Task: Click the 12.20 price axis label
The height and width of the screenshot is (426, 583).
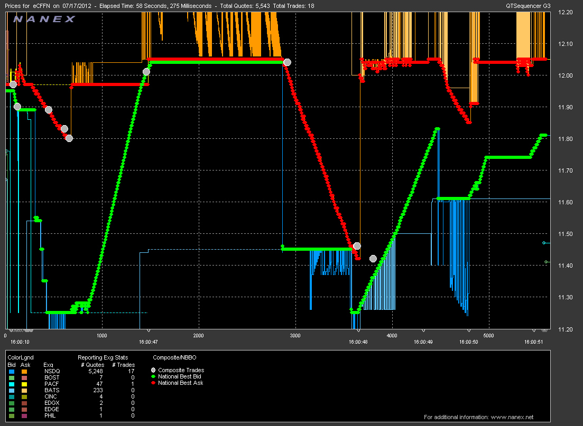Action: (x=565, y=12)
